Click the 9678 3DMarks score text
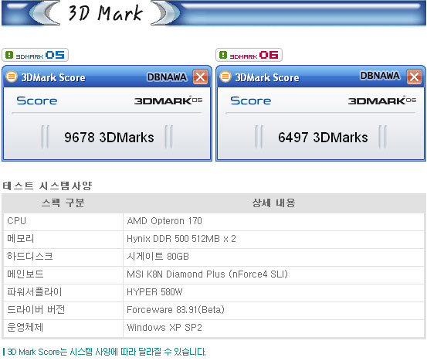Image resolution: width=427 pixels, height=361 pixels. pos(109,137)
